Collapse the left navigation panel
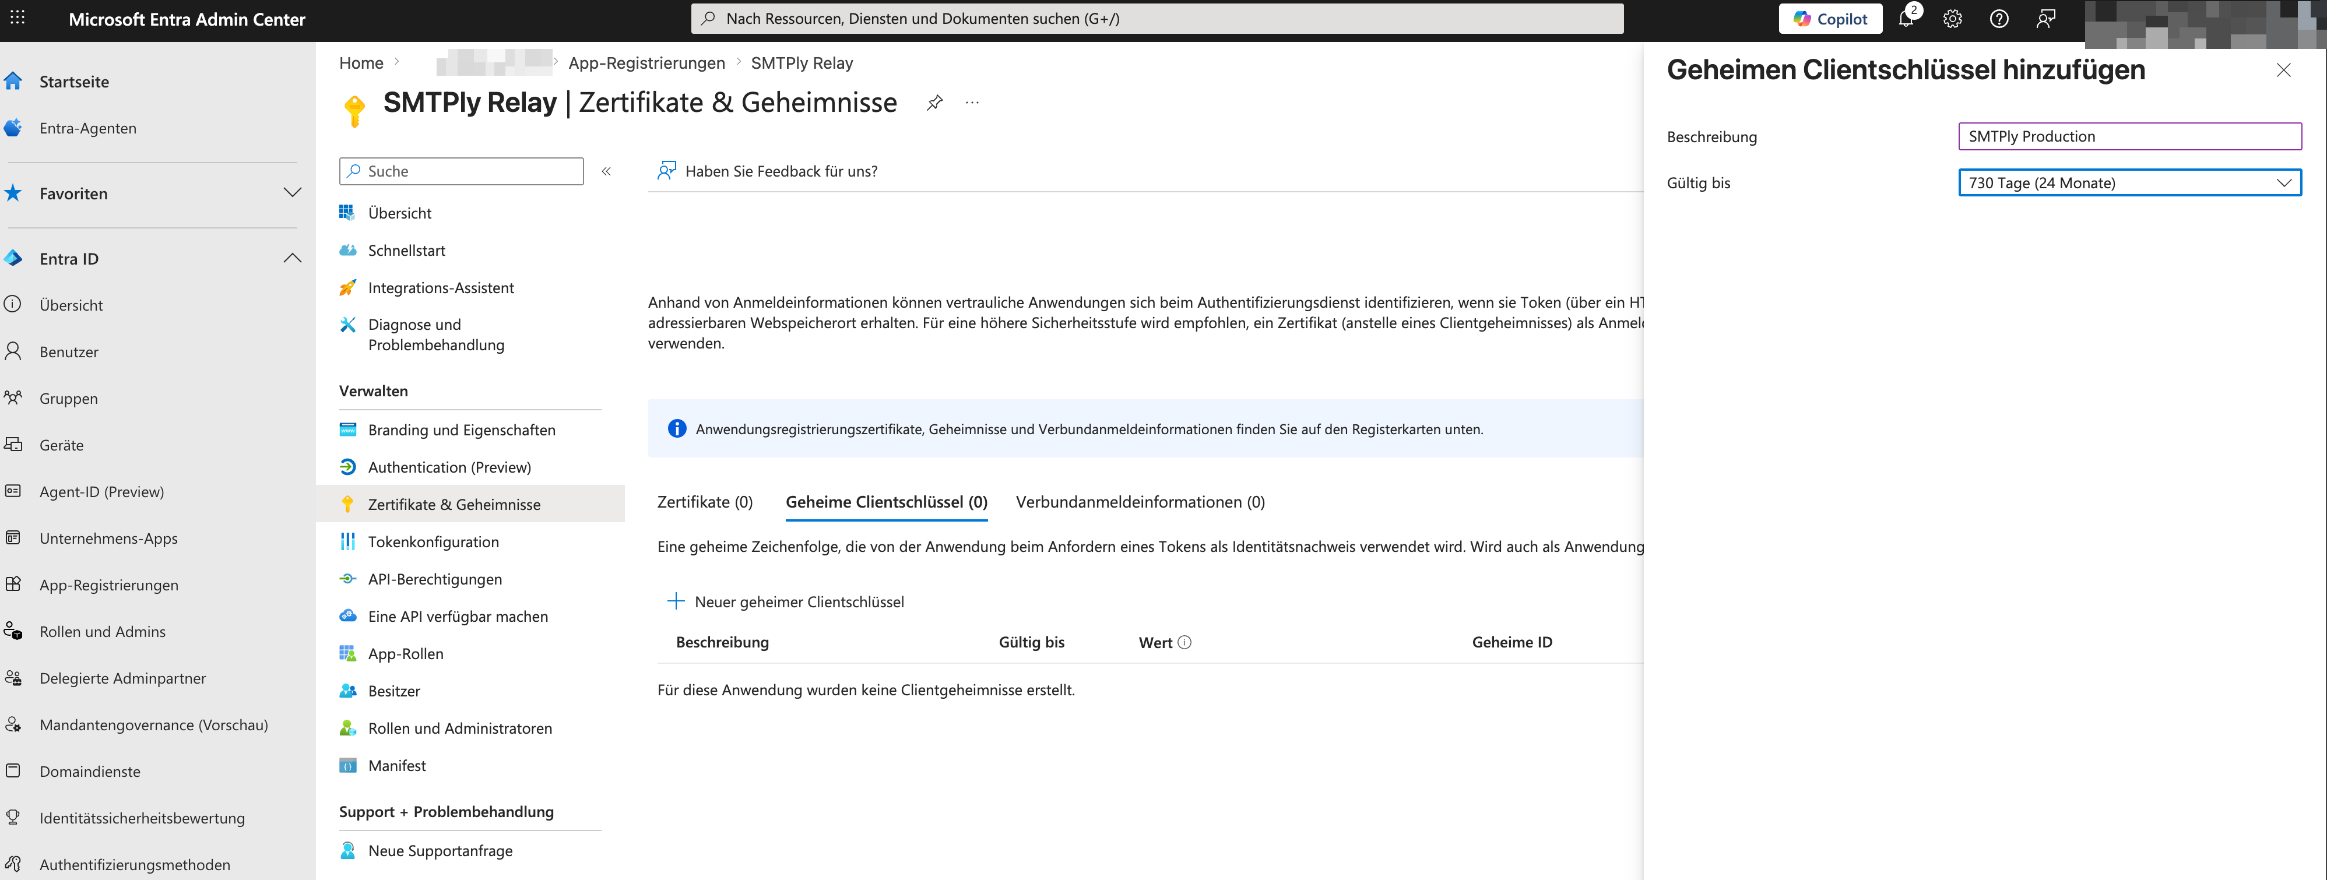The image size is (2327, 880). (606, 171)
